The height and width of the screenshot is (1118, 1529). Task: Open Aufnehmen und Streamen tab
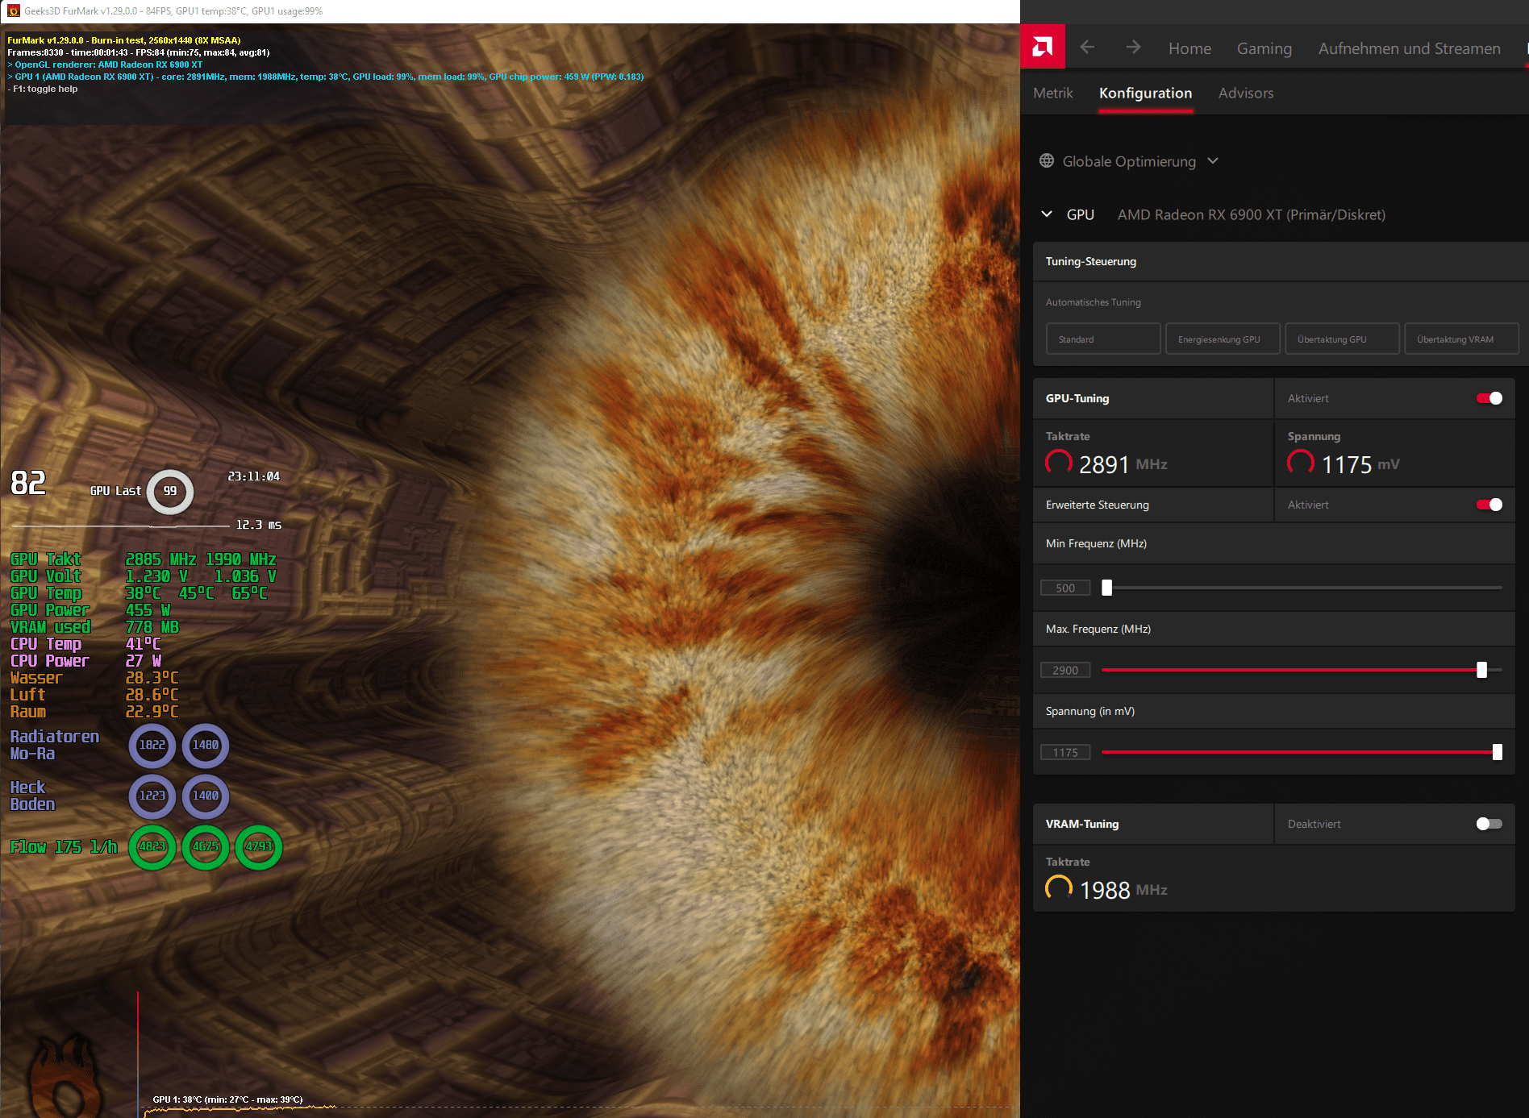pos(1409,48)
